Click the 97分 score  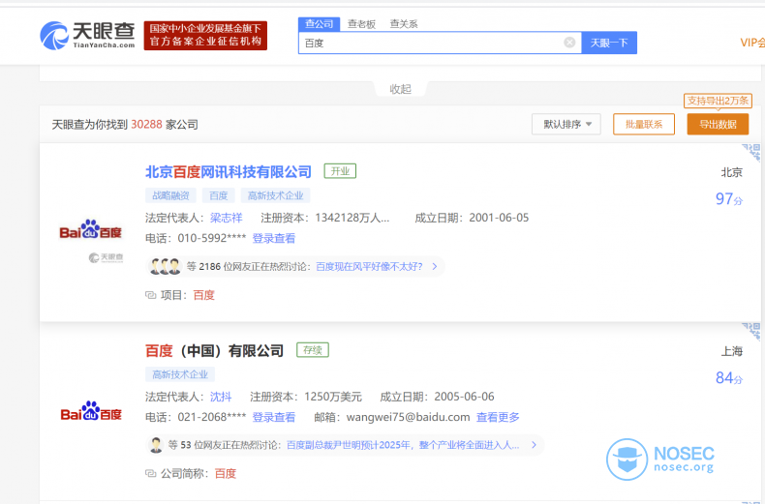pos(729,199)
